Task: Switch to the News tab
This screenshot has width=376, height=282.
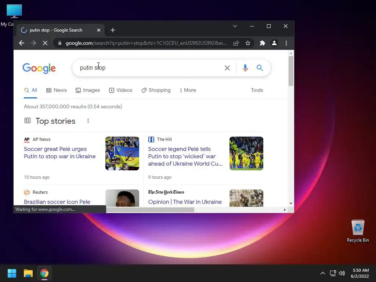Action: (x=56, y=90)
